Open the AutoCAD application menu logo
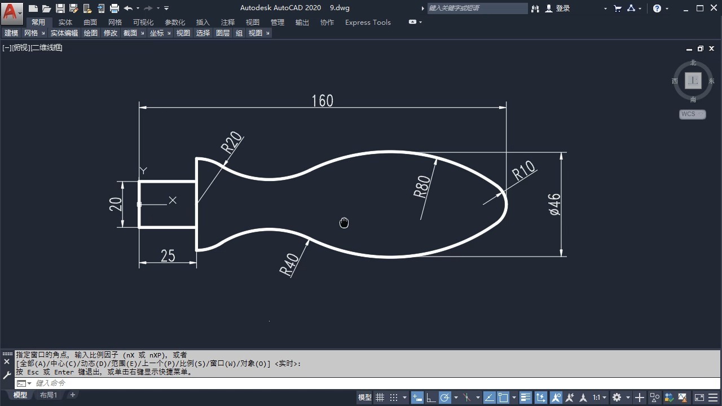This screenshot has height=406, width=722. click(x=12, y=11)
